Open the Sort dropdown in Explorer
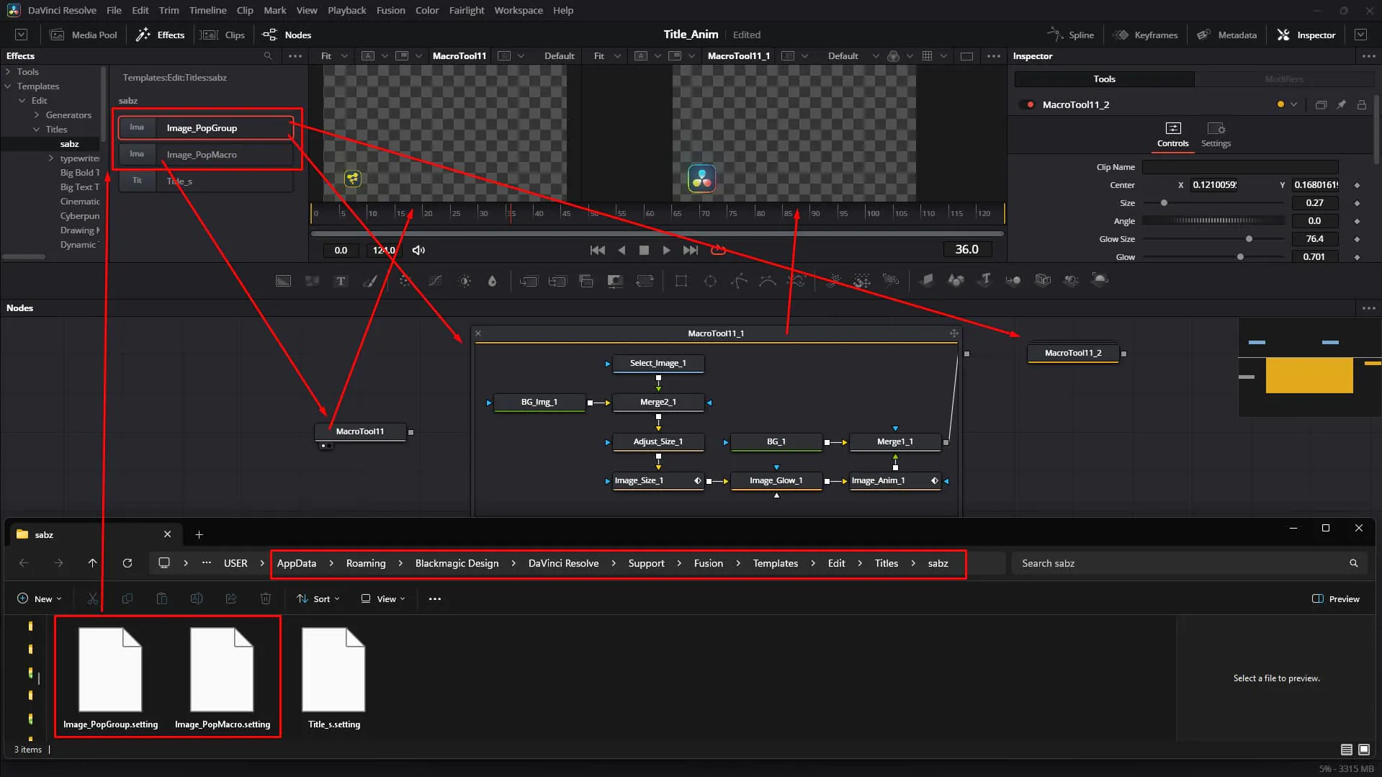 pos(318,598)
